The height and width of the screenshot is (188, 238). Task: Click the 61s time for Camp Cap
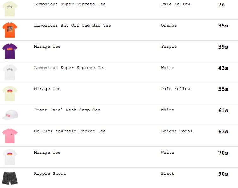223,110
